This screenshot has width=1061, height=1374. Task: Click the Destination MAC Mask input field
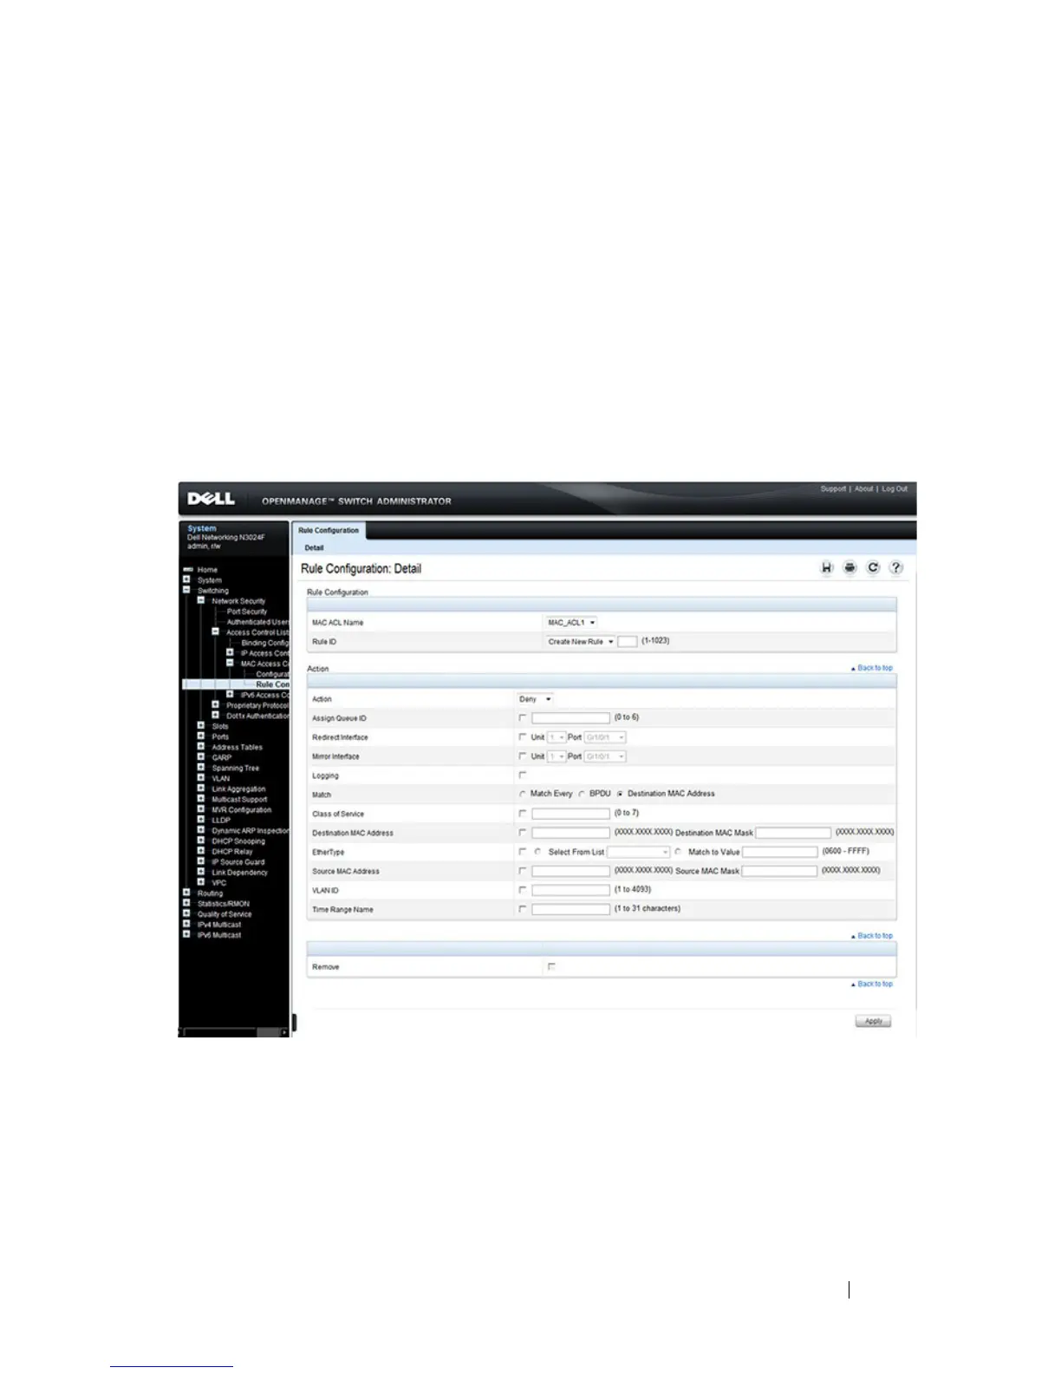(x=793, y=833)
